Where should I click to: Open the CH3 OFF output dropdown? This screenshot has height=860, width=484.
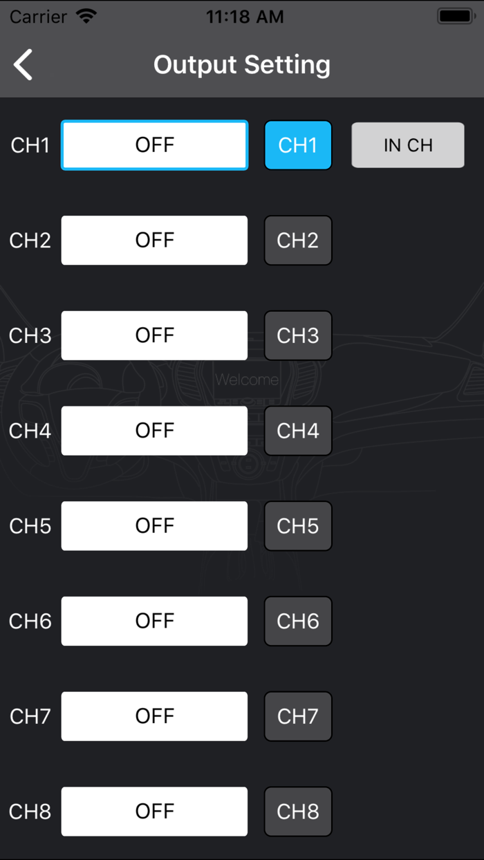[x=154, y=336]
